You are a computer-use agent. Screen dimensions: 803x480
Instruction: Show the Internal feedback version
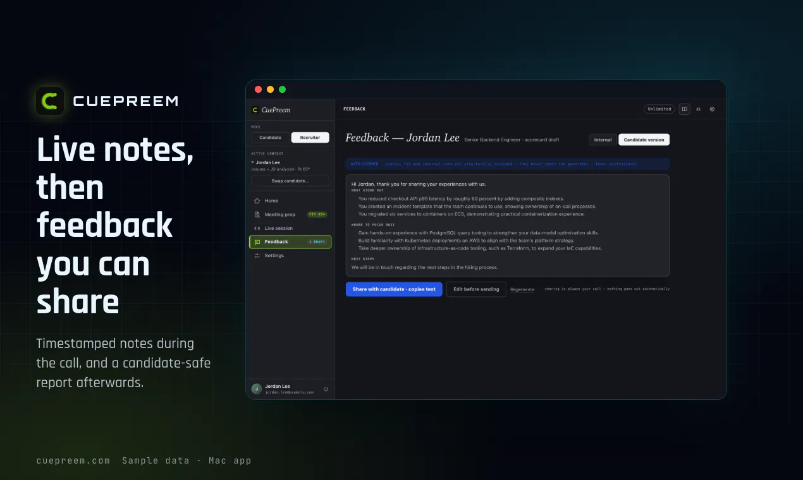[603, 140]
